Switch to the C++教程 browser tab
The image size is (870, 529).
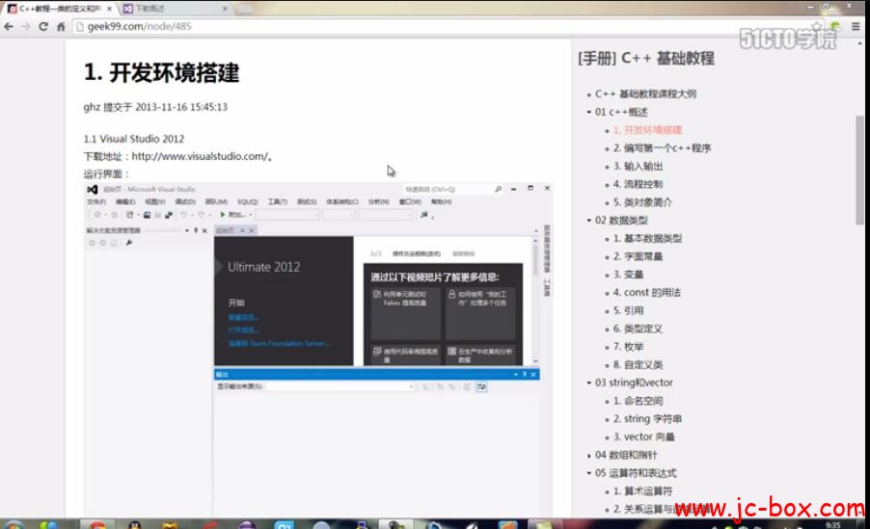click(58, 9)
